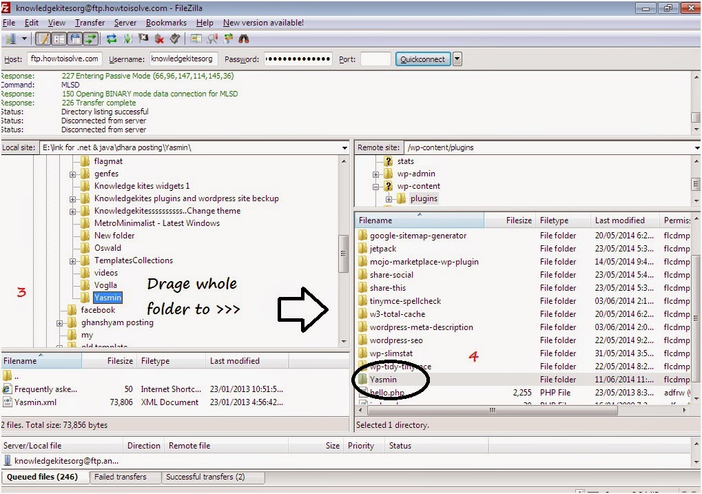The height and width of the screenshot is (494, 702).
Task: Sort local list by Filename column
Action: point(41,361)
